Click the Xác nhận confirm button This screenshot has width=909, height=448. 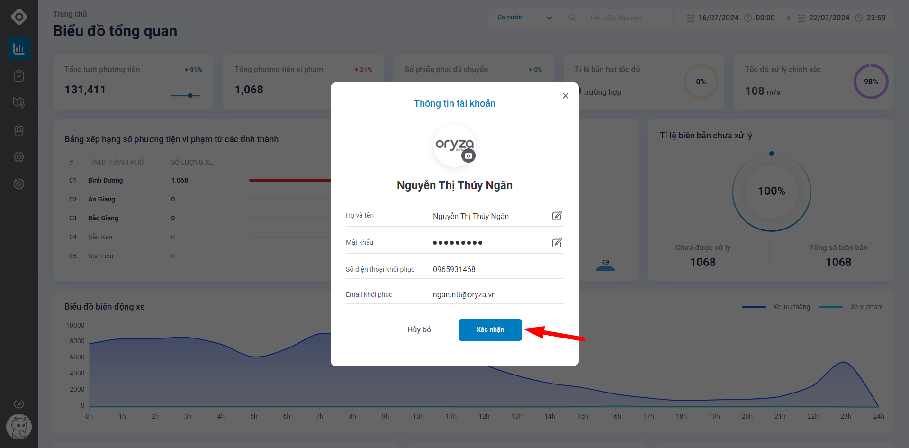click(490, 329)
